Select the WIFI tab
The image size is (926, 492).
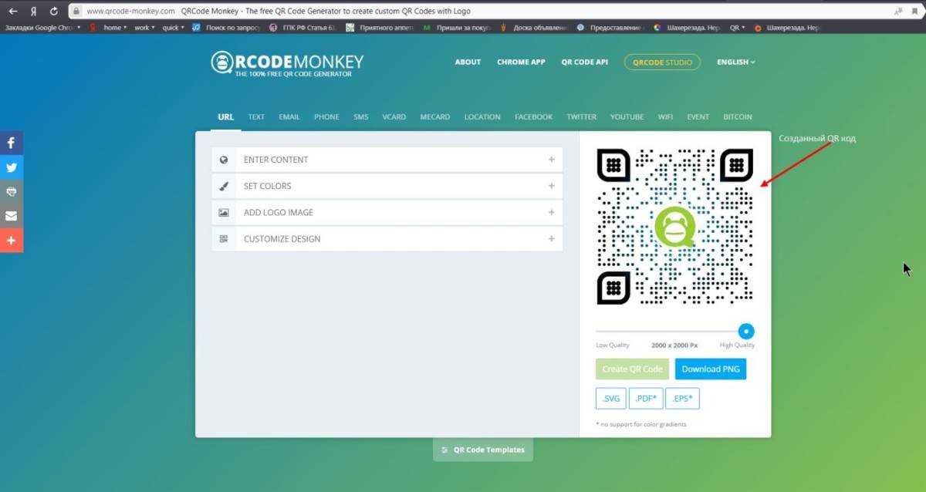pyautogui.click(x=665, y=117)
